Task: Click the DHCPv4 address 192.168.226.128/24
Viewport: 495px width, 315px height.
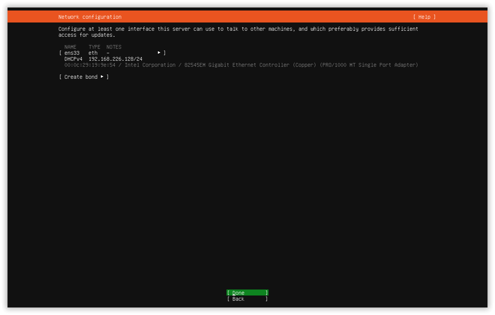Action: coord(115,59)
